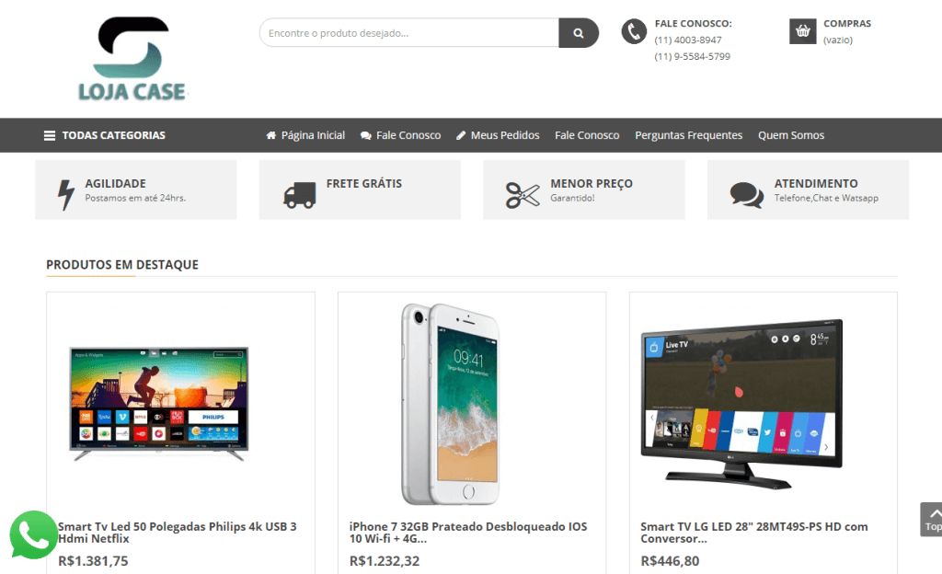Click the Loja Case logo
942x574 pixels.
tap(132, 58)
